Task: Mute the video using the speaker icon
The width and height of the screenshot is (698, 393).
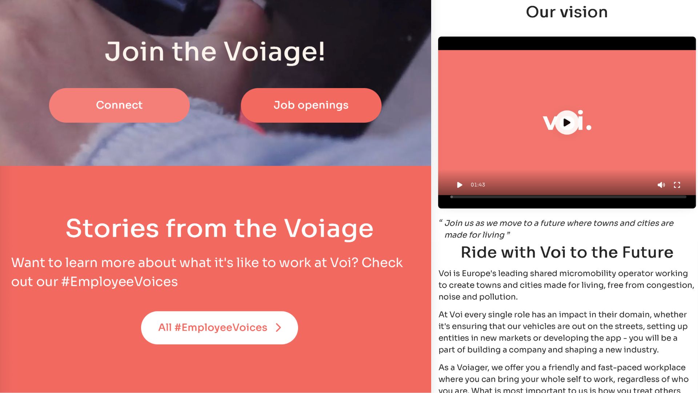Action: (x=661, y=185)
